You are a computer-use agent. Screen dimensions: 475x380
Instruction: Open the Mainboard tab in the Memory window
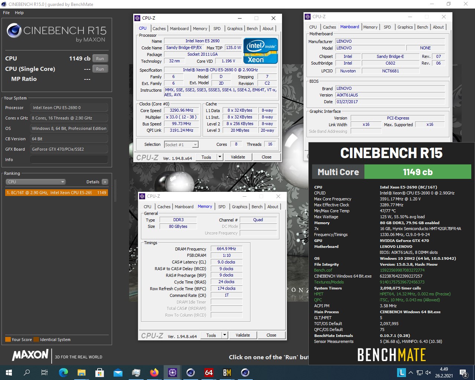(184, 207)
